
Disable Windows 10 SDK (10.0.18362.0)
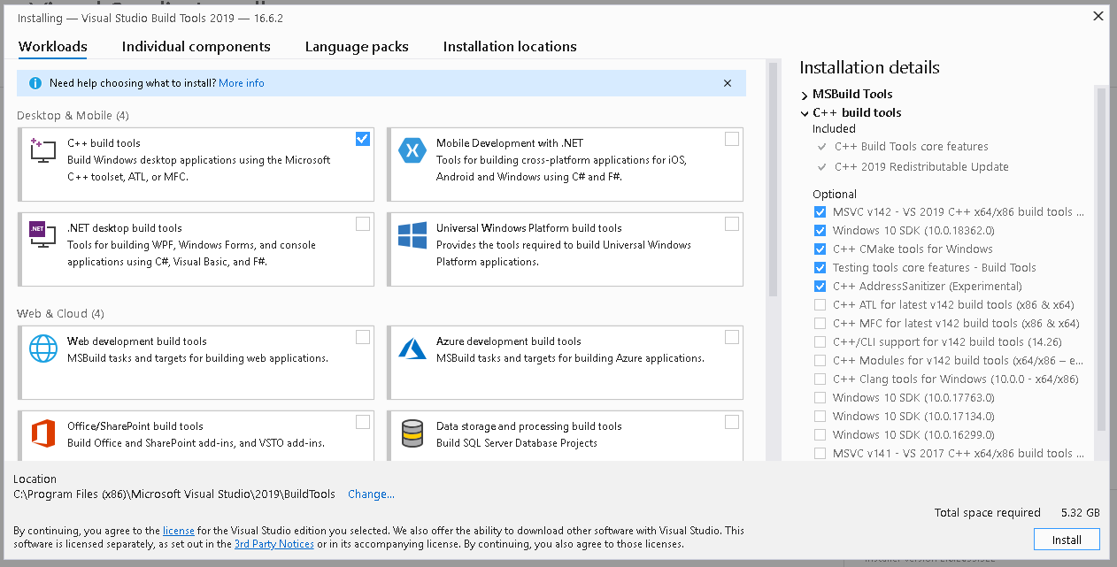819,230
